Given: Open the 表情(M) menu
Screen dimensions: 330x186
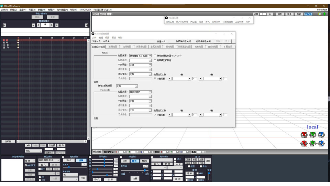Looking at the screenshot, I should pos(42,10).
